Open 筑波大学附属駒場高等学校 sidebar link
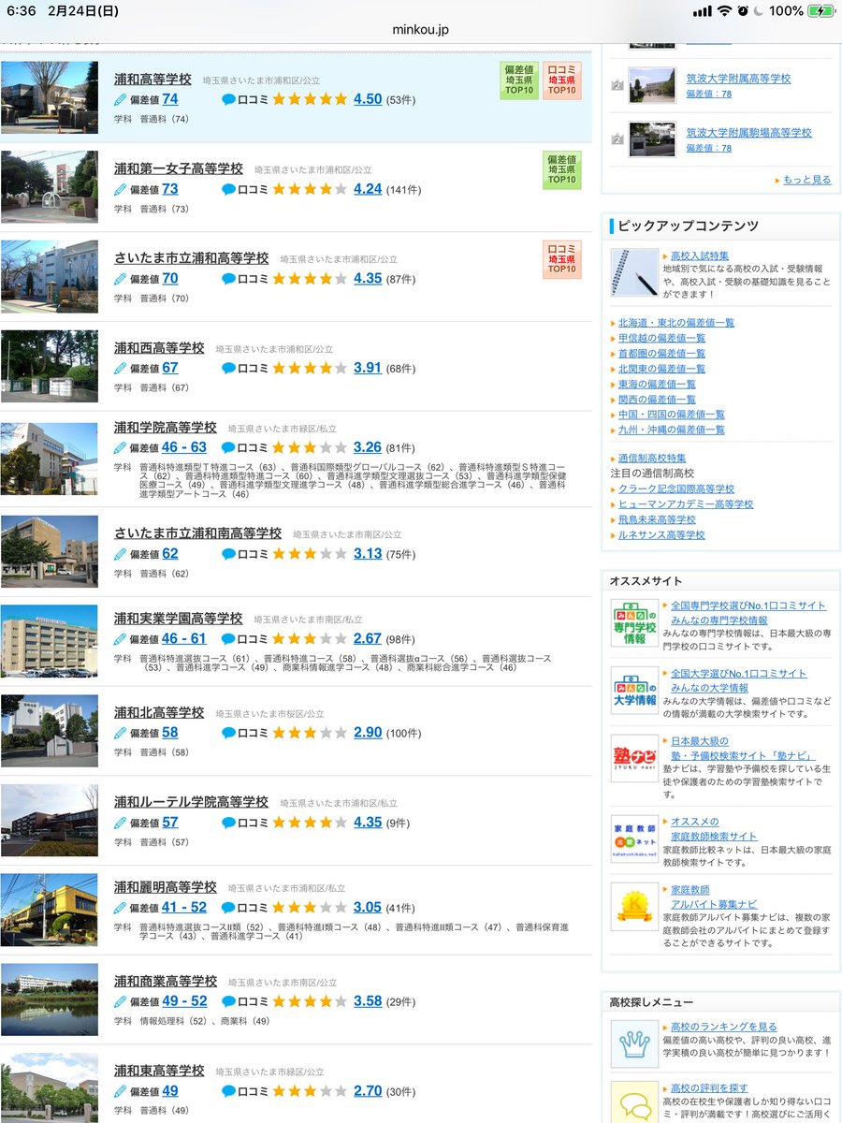Image resolution: width=842 pixels, height=1123 pixels. (748, 133)
